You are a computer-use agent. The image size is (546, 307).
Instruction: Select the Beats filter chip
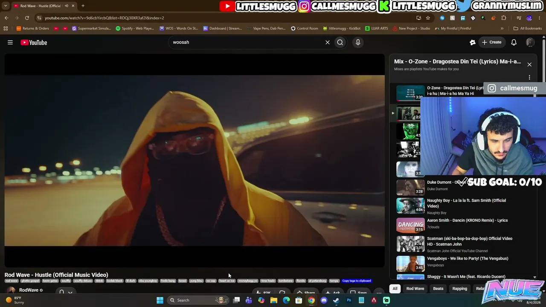coord(438,289)
